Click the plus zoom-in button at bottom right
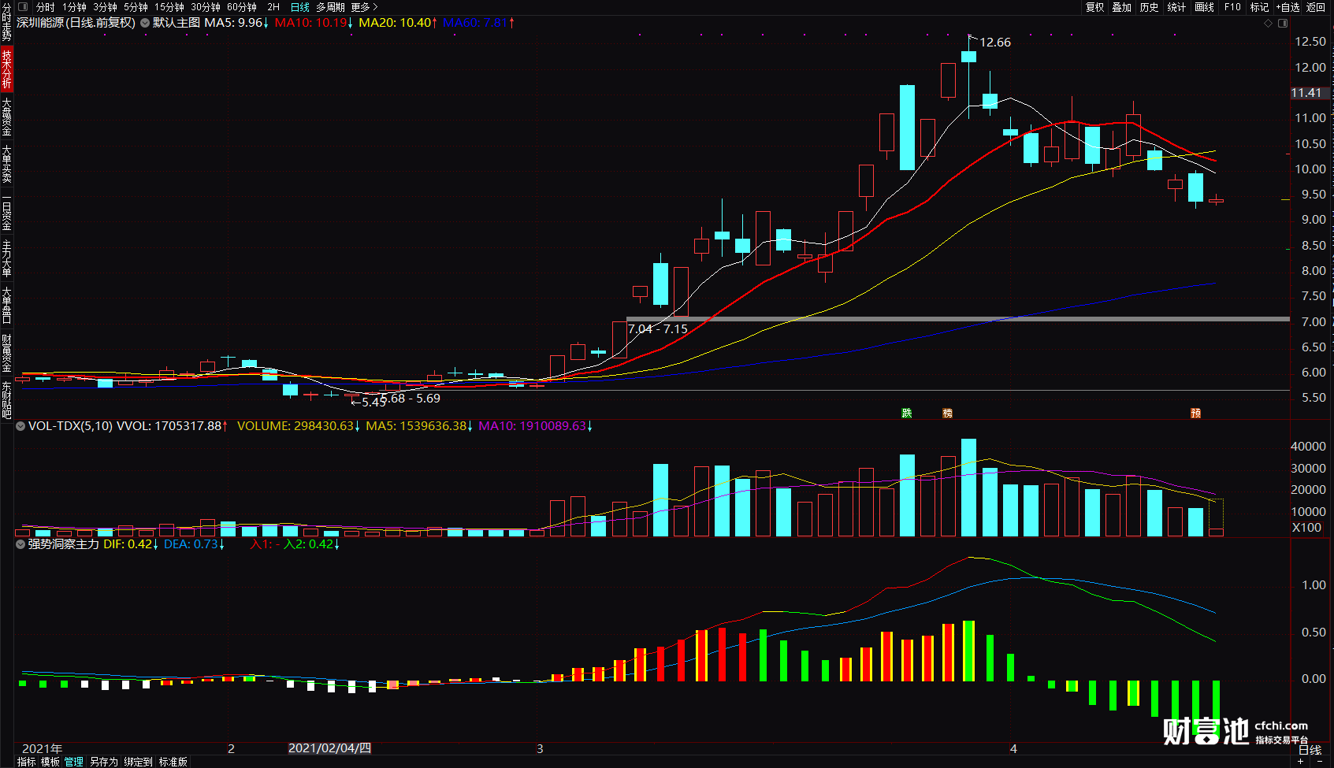 [x=1300, y=762]
